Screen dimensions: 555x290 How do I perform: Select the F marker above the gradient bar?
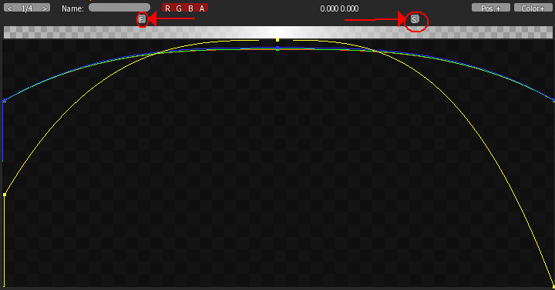pos(142,19)
